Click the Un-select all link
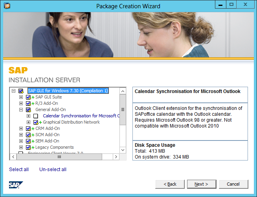This screenshot has width=257, height=197. click(x=53, y=170)
